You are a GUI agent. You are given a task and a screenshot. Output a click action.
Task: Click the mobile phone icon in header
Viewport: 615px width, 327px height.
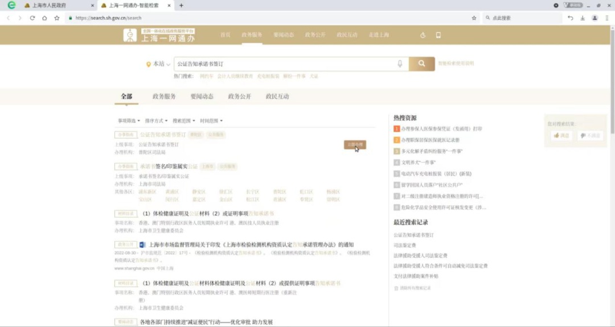coord(438,35)
